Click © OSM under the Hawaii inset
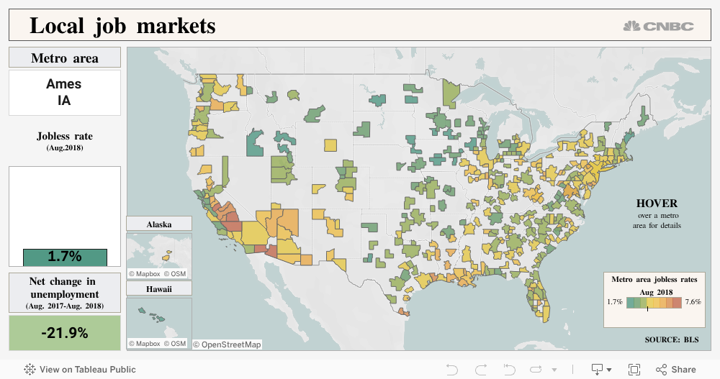 point(175,344)
